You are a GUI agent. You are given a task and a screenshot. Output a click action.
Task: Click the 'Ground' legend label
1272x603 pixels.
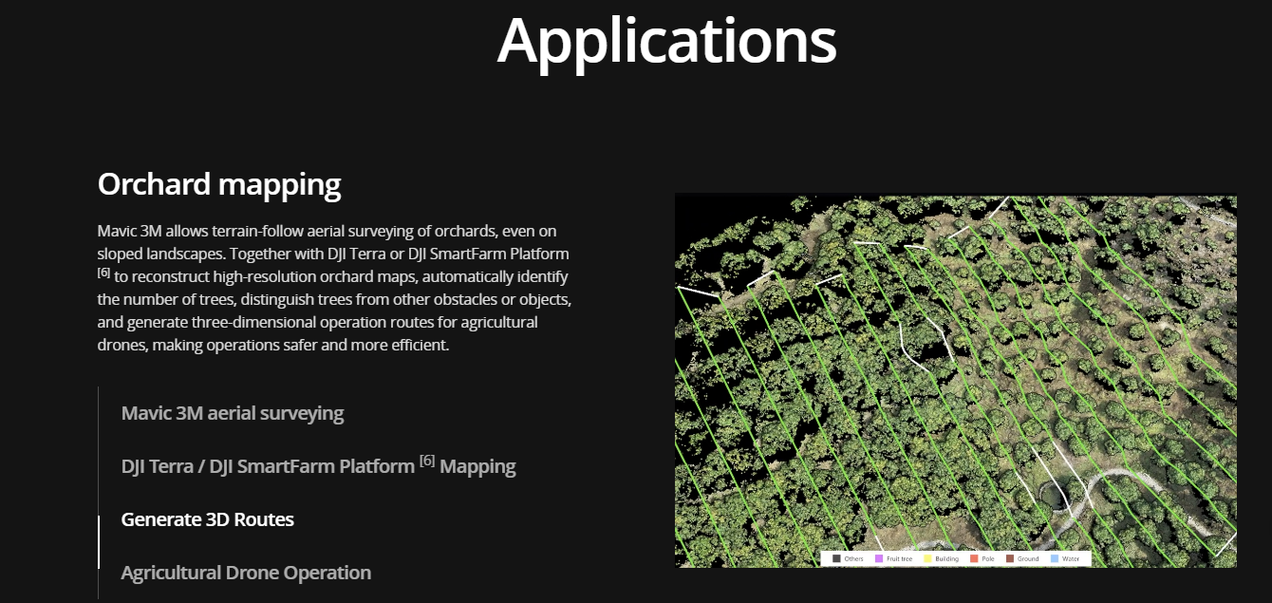click(x=1028, y=559)
